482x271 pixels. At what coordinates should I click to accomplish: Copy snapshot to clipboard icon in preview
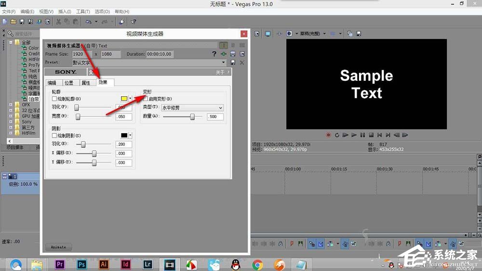349,33
